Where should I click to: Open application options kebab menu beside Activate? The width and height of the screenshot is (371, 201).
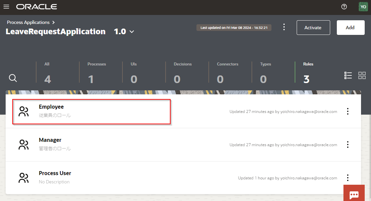[x=284, y=27]
